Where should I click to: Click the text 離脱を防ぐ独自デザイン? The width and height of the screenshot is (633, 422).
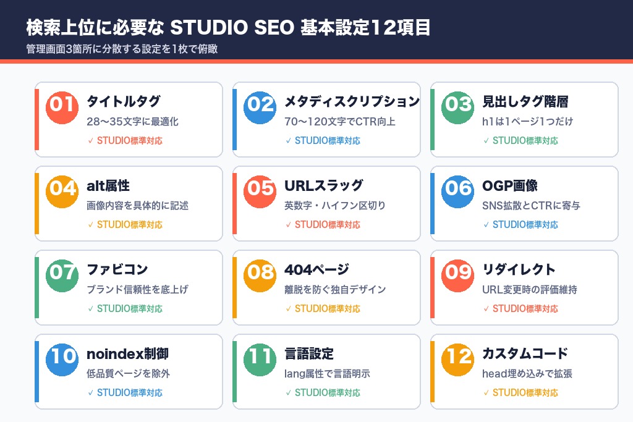coord(336,289)
